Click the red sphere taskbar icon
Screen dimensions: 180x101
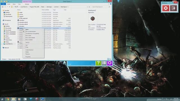(x=37, y=99)
